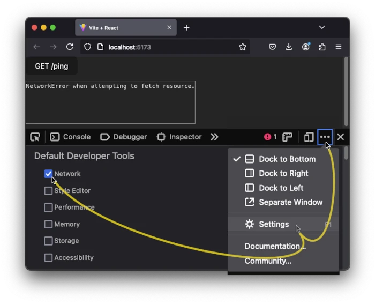Select Dock to Right menu option
375x304 pixels.
(283, 173)
